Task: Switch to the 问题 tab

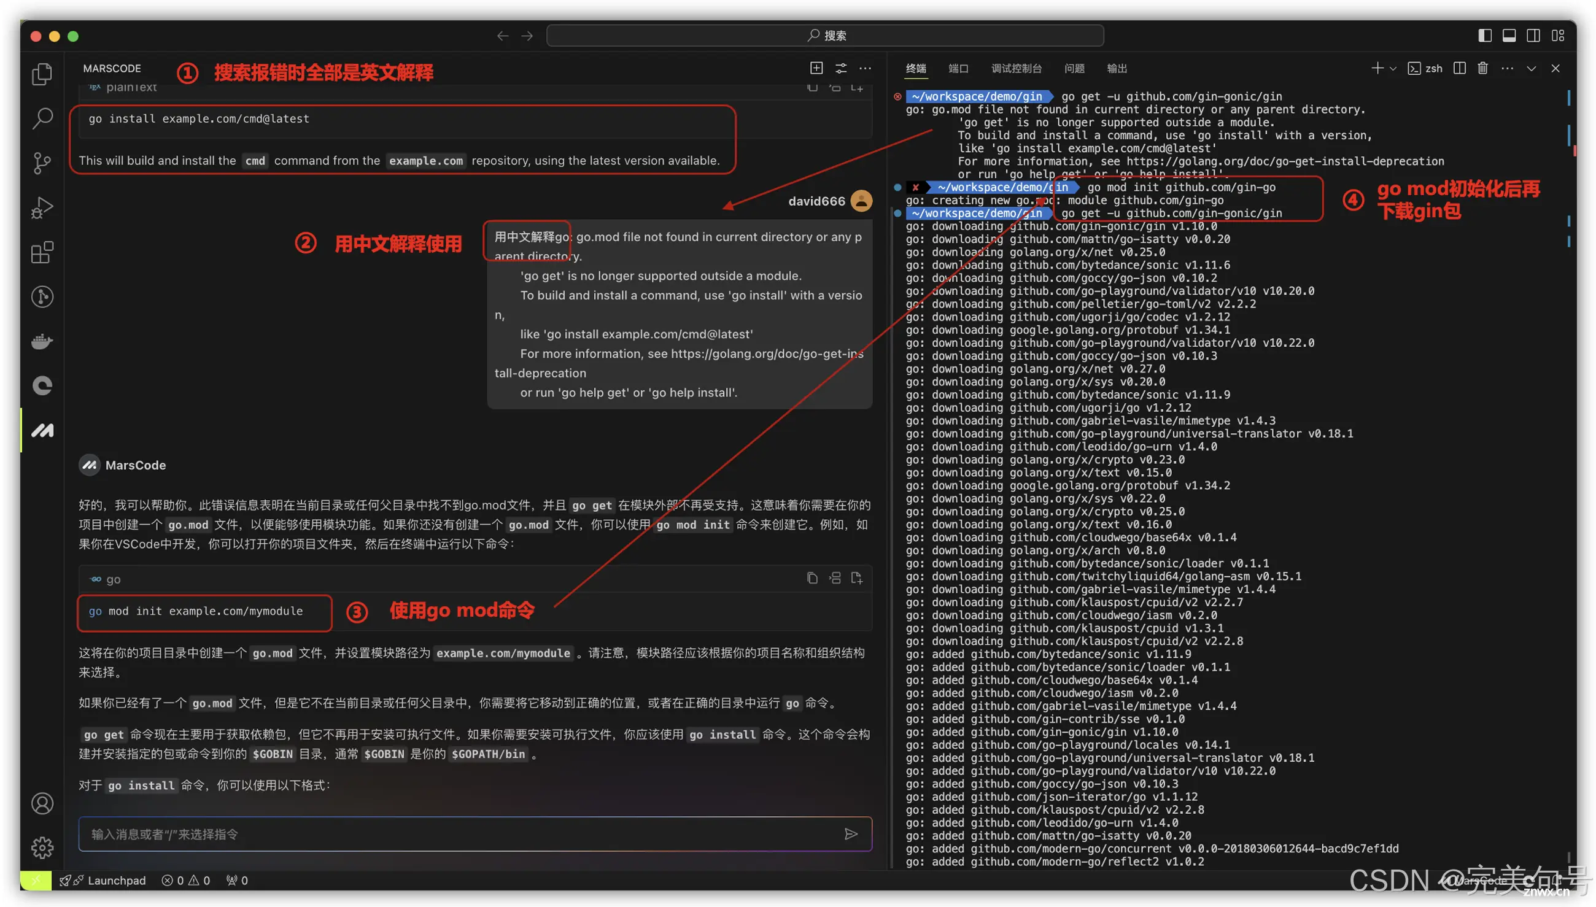Action: click(1074, 69)
